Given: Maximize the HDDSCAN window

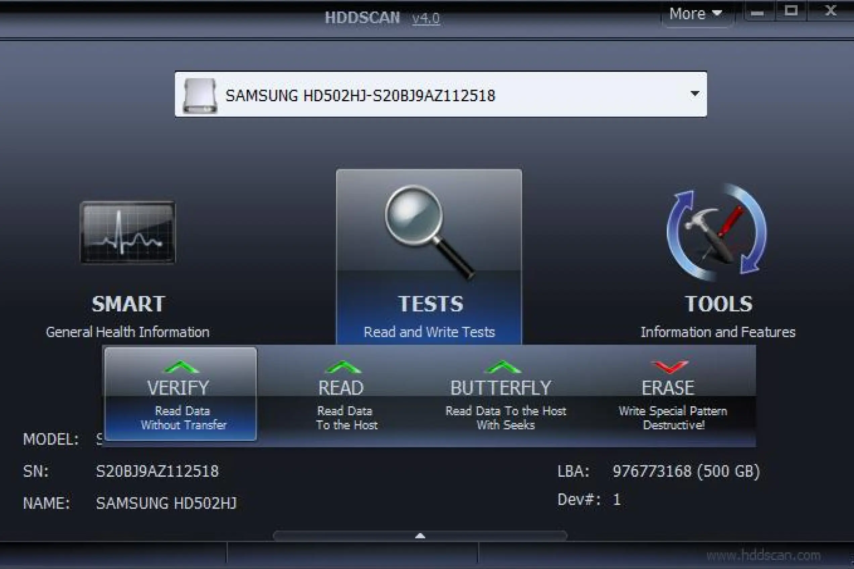Looking at the screenshot, I should click(791, 11).
